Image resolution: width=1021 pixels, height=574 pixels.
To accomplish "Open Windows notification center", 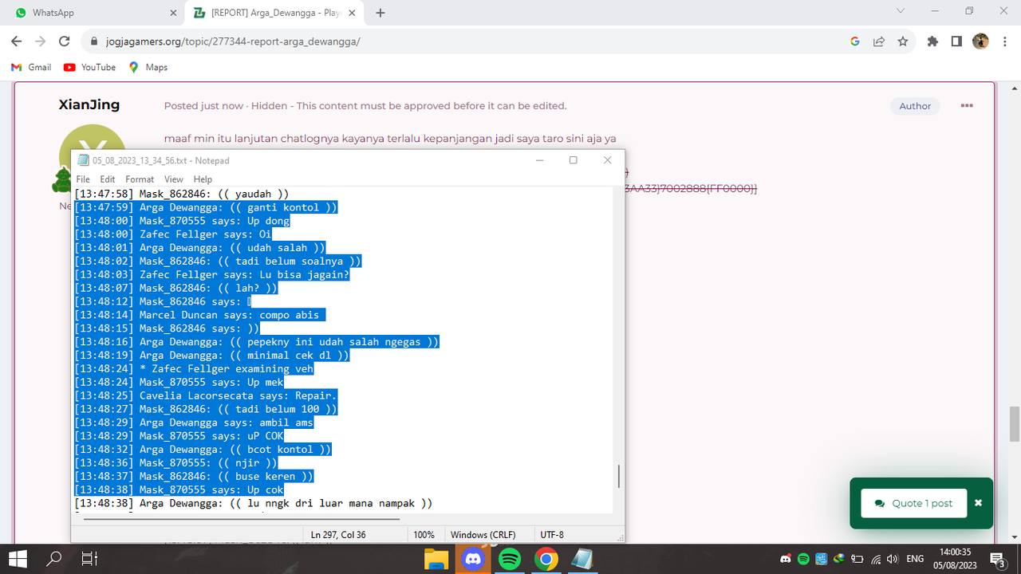I will point(997,559).
